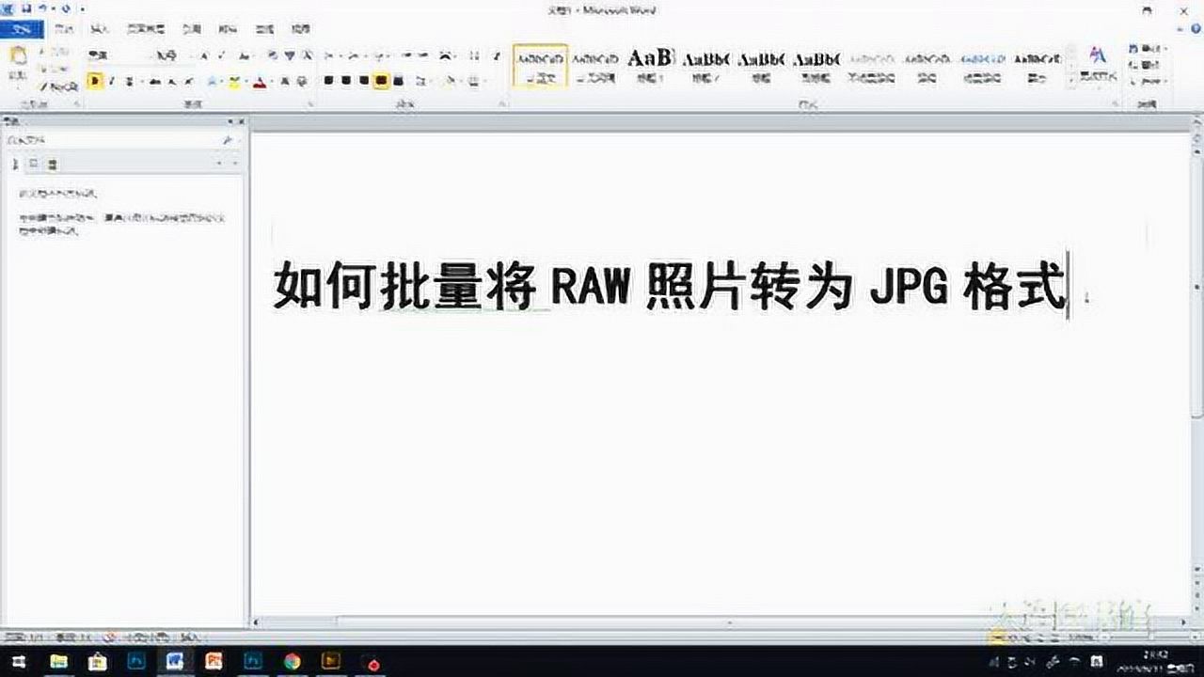
Task: Expand the Styles gallery More arrow
Action: pyautogui.click(x=1071, y=81)
